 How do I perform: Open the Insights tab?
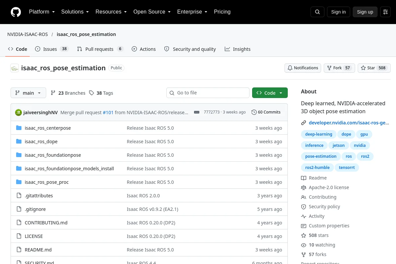coord(238,49)
